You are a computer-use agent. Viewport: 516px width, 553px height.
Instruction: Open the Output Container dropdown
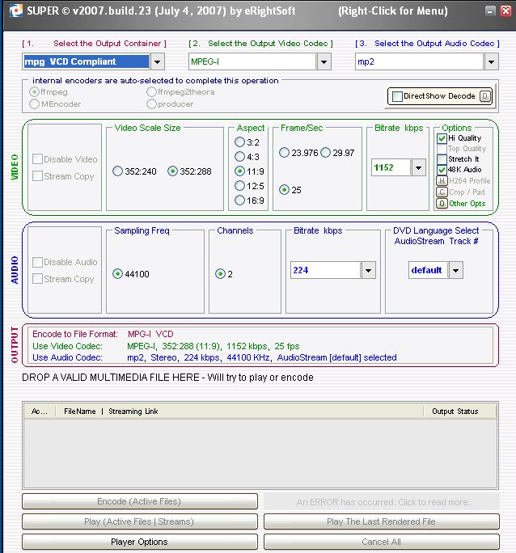[157, 61]
